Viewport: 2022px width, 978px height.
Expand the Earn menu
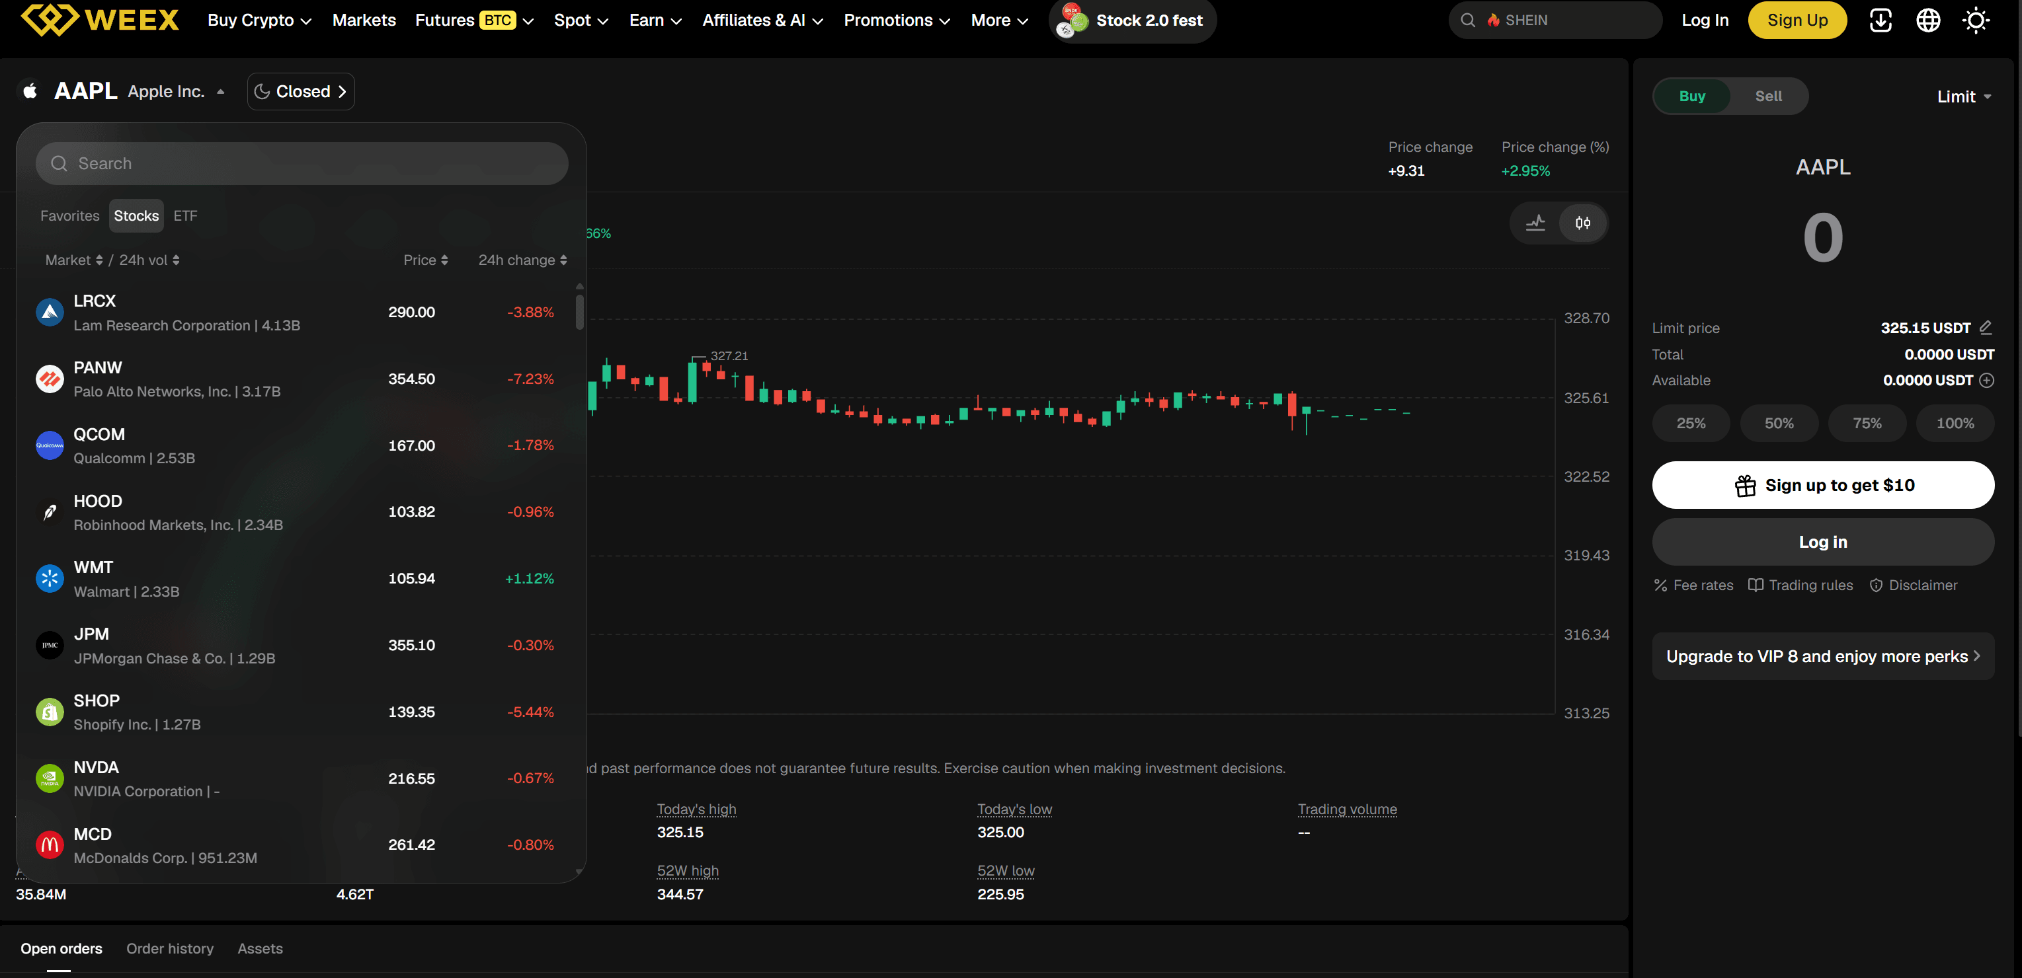point(655,20)
